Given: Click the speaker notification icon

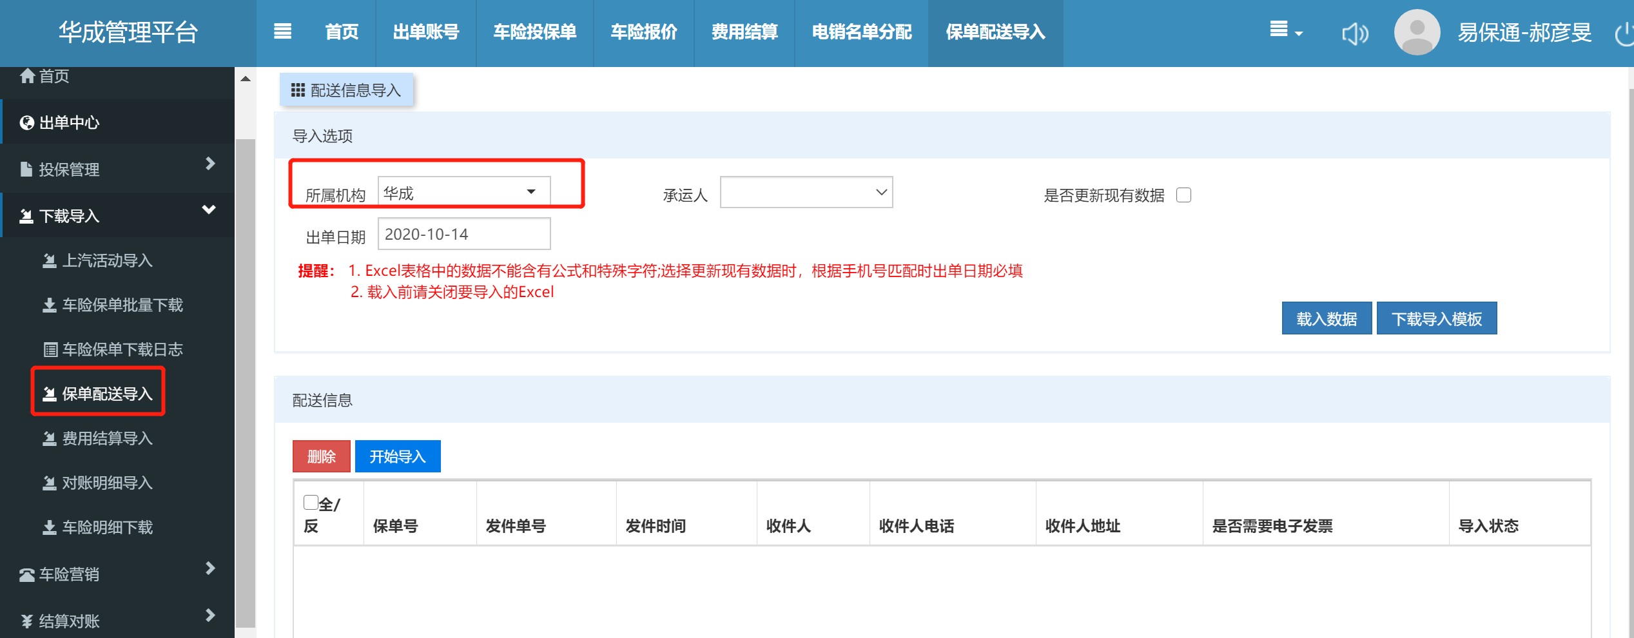Looking at the screenshot, I should coord(1355,34).
